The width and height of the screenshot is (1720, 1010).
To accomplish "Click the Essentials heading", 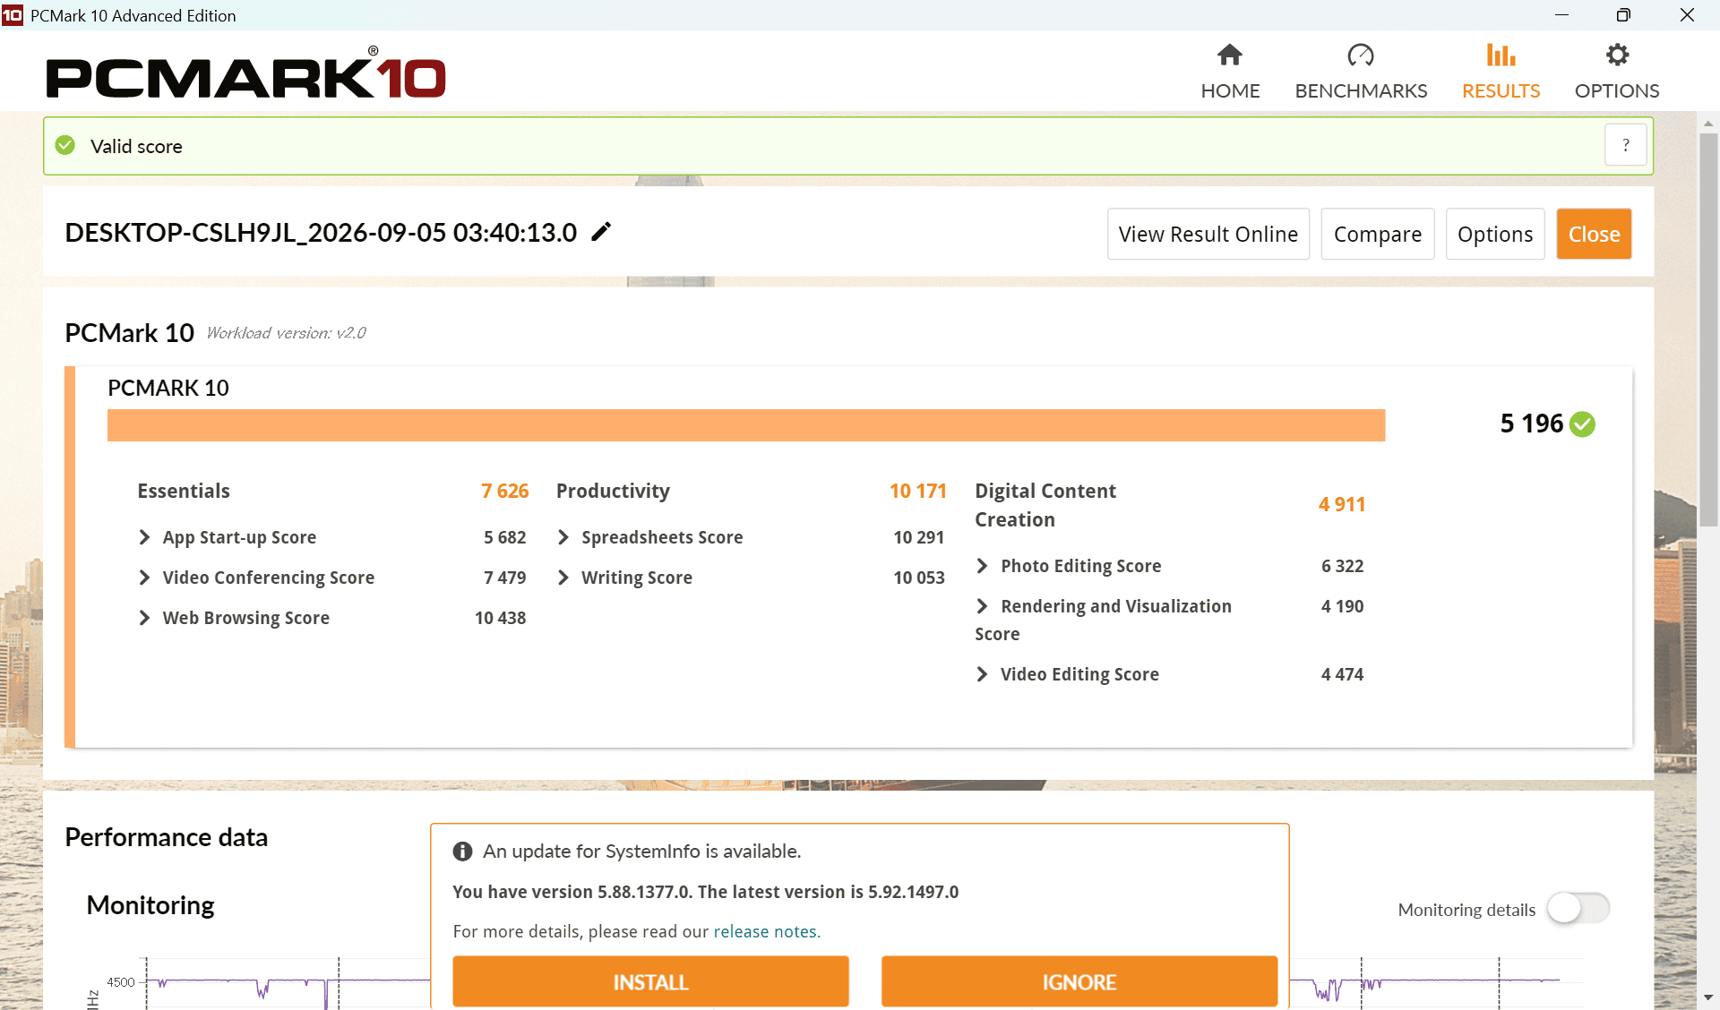I will point(184,491).
